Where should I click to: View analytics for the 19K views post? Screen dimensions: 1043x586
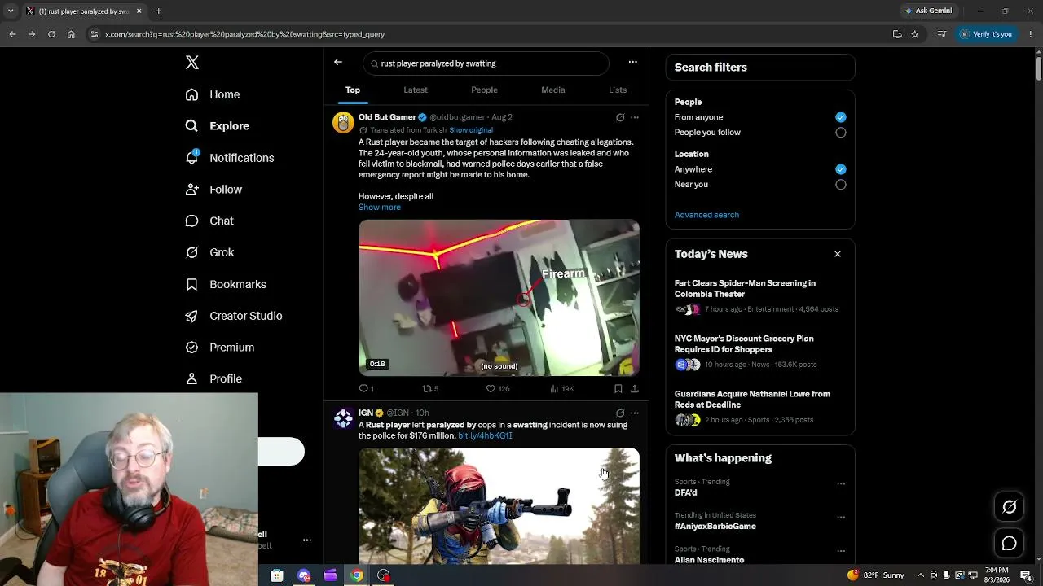tap(562, 389)
